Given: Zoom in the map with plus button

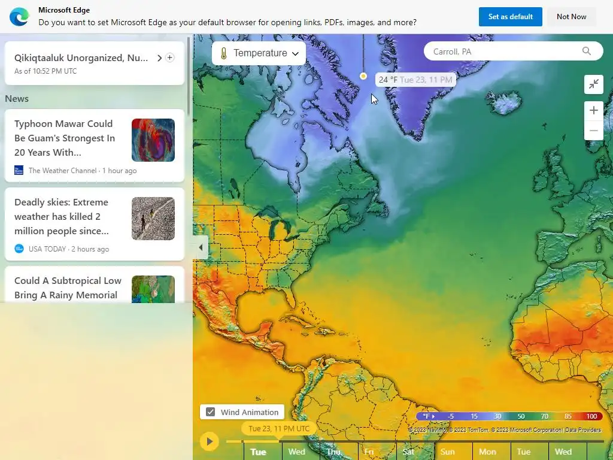Looking at the screenshot, I should tap(593, 111).
